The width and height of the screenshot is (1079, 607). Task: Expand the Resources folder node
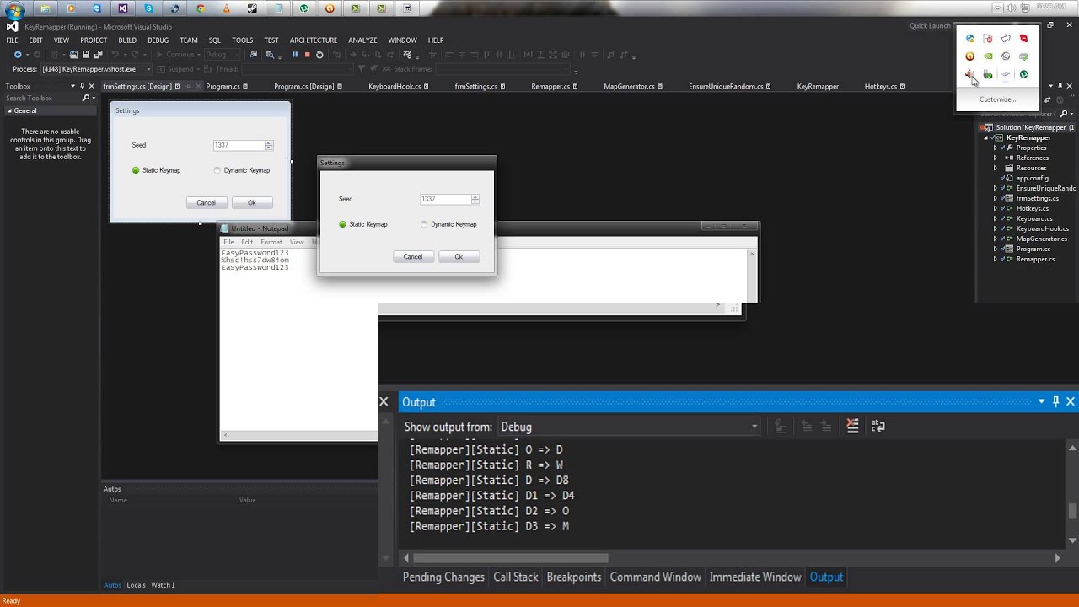point(995,168)
